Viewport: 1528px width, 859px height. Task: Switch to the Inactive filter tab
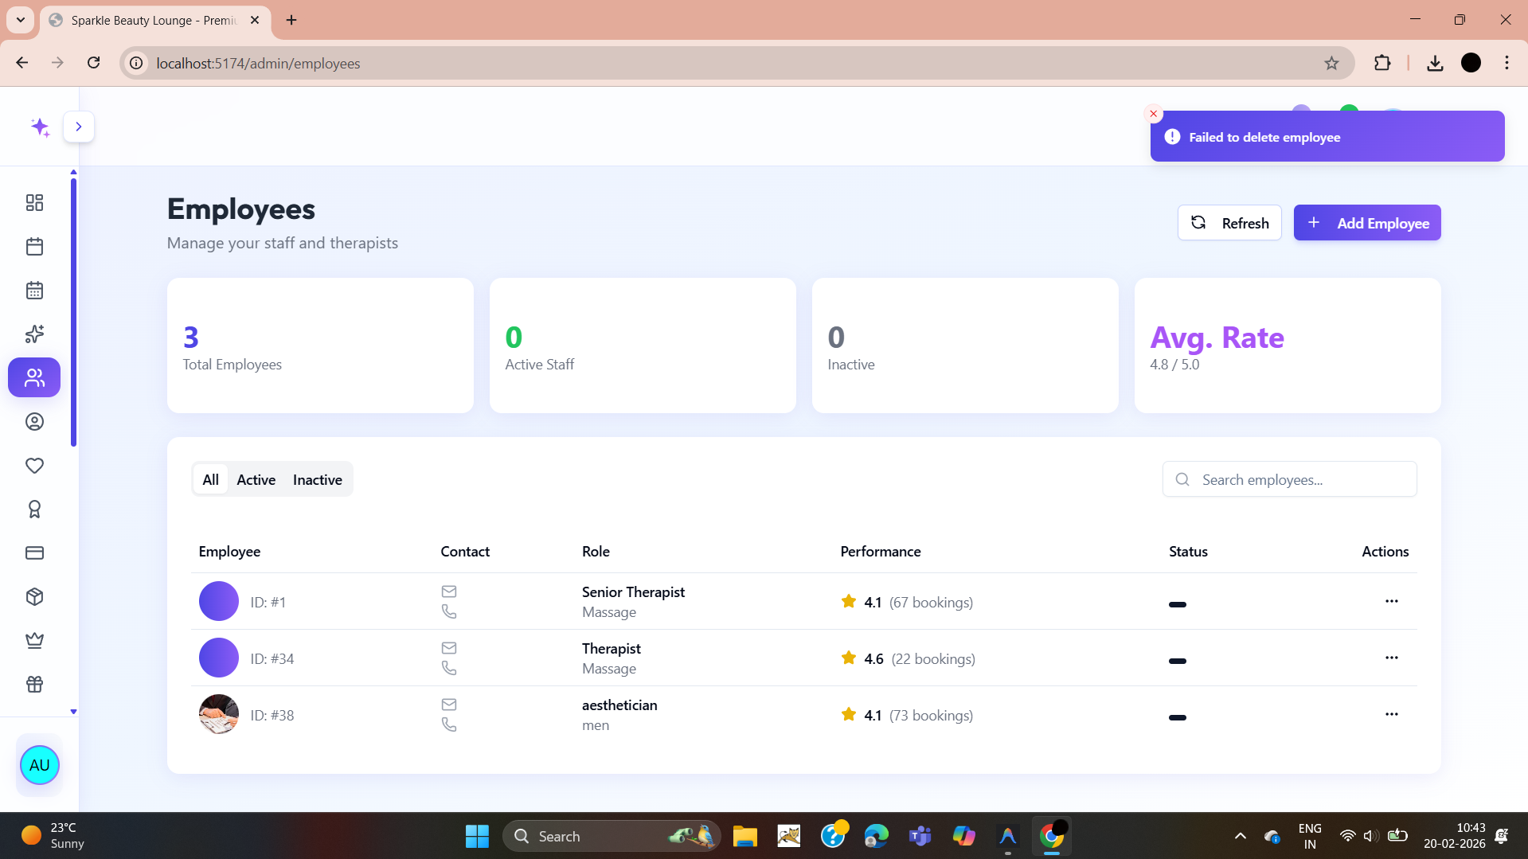(317, 480)
